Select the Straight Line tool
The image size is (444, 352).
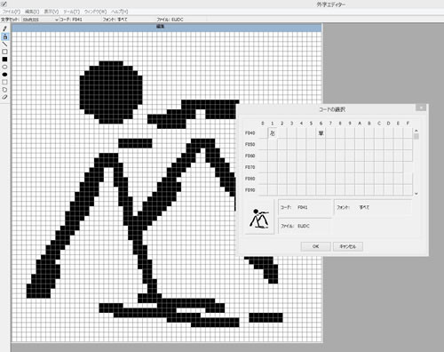(x=4, y=44)
